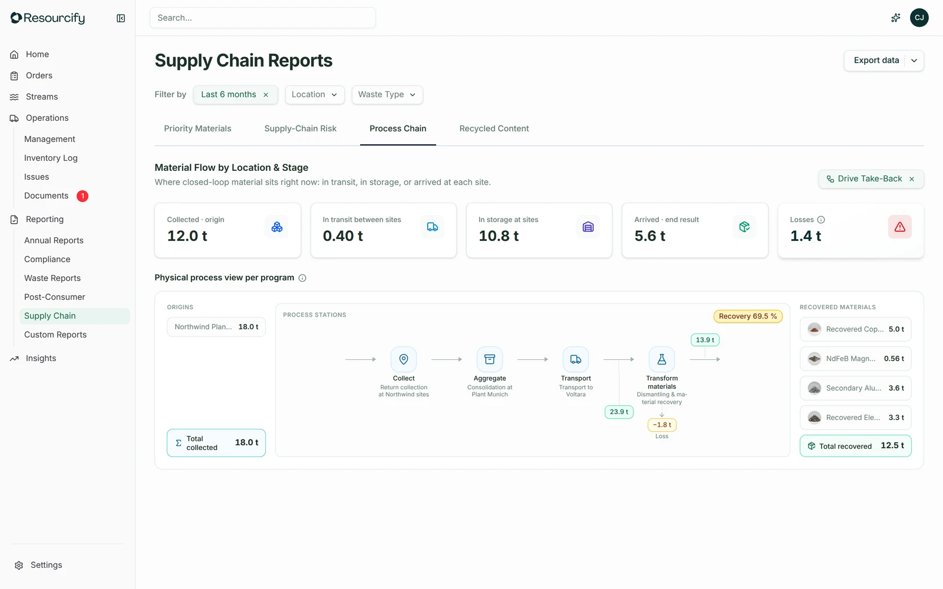Collapse the Reporting sidebar section
The width and height of the screenshot is (943, 589).
pyautogui.click(x=45, y=219)
